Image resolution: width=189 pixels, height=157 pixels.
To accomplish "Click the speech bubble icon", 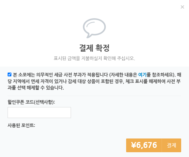I will point(94,28).
